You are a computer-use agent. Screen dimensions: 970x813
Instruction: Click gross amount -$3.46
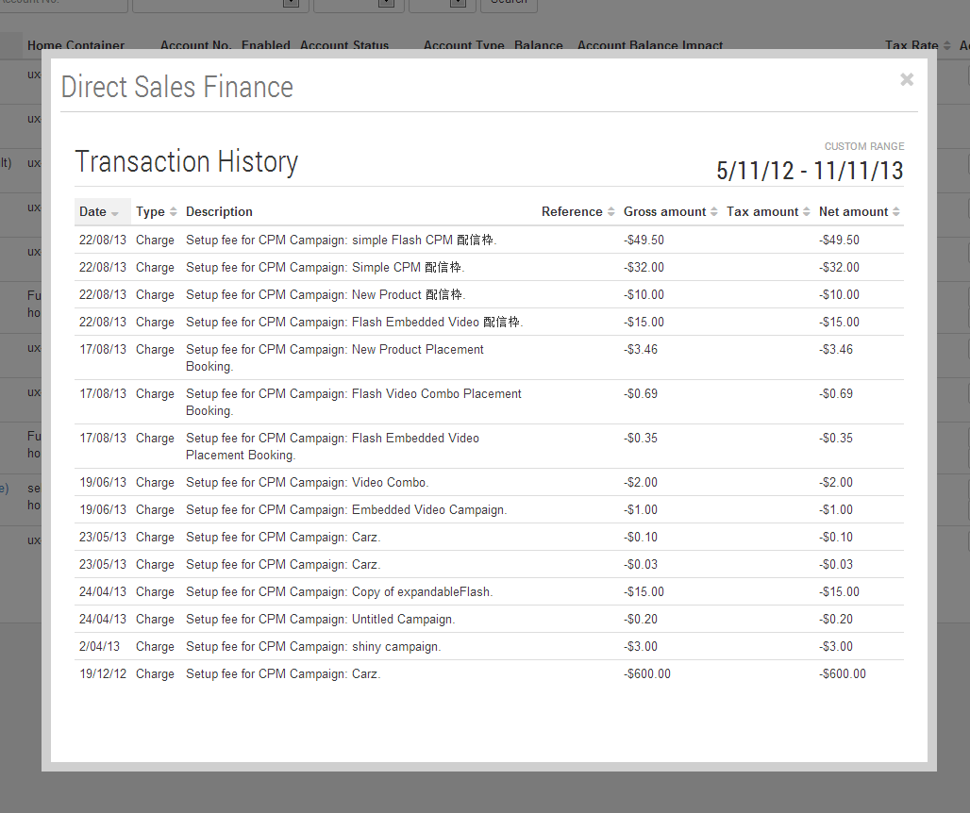(641, 349)
